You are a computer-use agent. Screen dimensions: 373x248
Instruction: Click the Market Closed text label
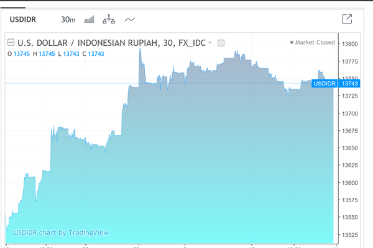[x=315, y=43]
